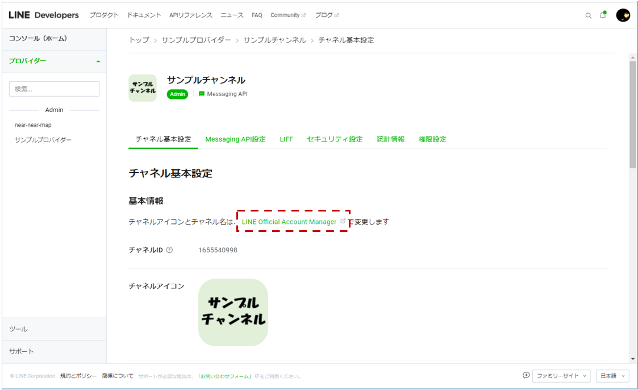Viewport: 638px width, 390px height.
Task: Click the globe icon in the footer
Action: tap(526, 376)
